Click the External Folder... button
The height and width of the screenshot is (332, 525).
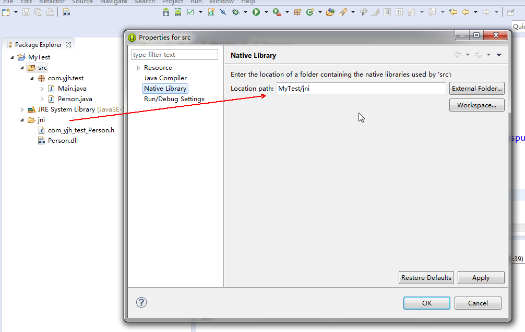pyautogui.click(x=477, y=88)
